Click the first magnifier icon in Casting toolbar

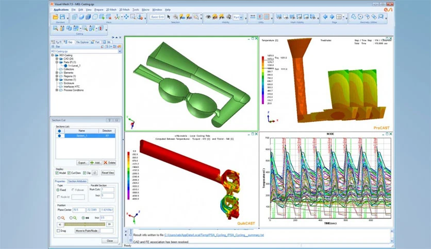pyautogui.click(x=55, y=28)
